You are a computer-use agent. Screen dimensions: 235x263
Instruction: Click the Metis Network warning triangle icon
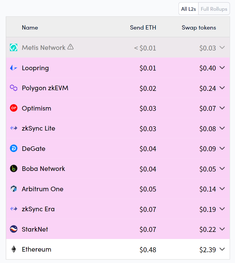click(x=71, y=47)
